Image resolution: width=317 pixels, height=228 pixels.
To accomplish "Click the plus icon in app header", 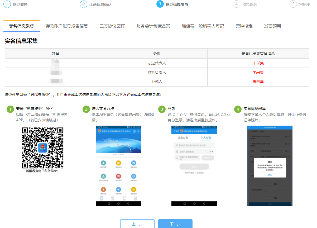I will 138,131.
